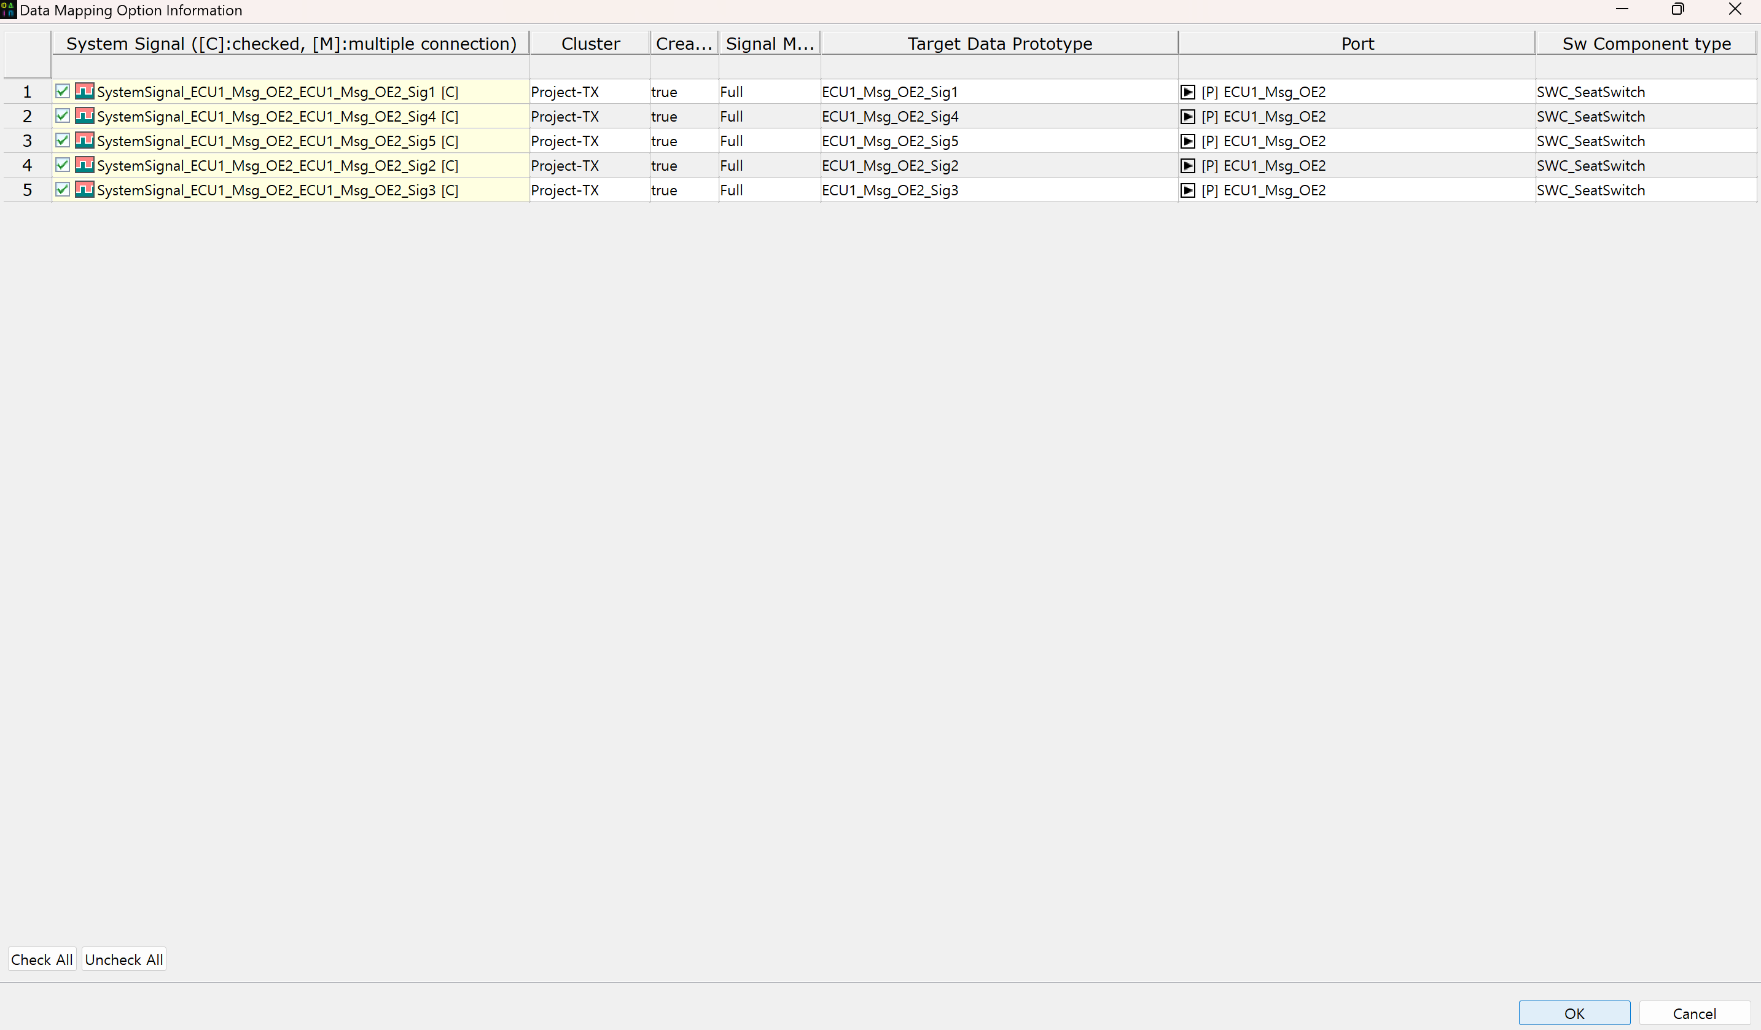Select row header number 5
The image size is (1761, 1030).
pyautogui.click(x=27, y=189)
